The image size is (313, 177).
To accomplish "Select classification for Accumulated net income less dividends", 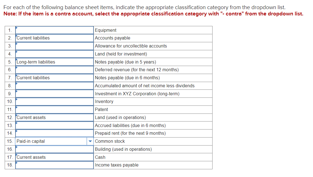I will tap(54, 86).
